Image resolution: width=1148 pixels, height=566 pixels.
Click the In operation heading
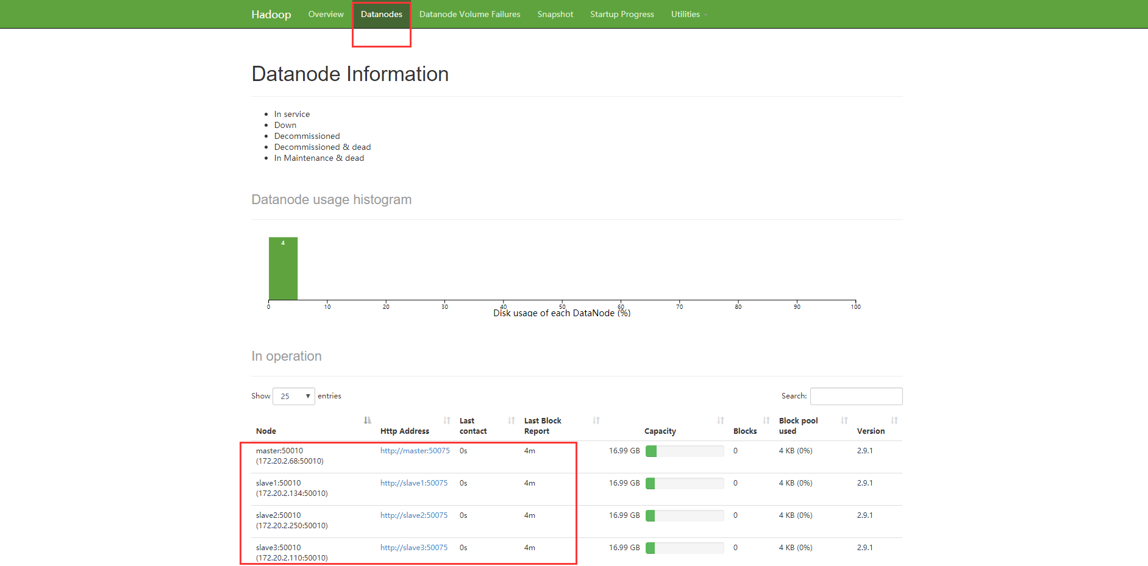point(287,356)
